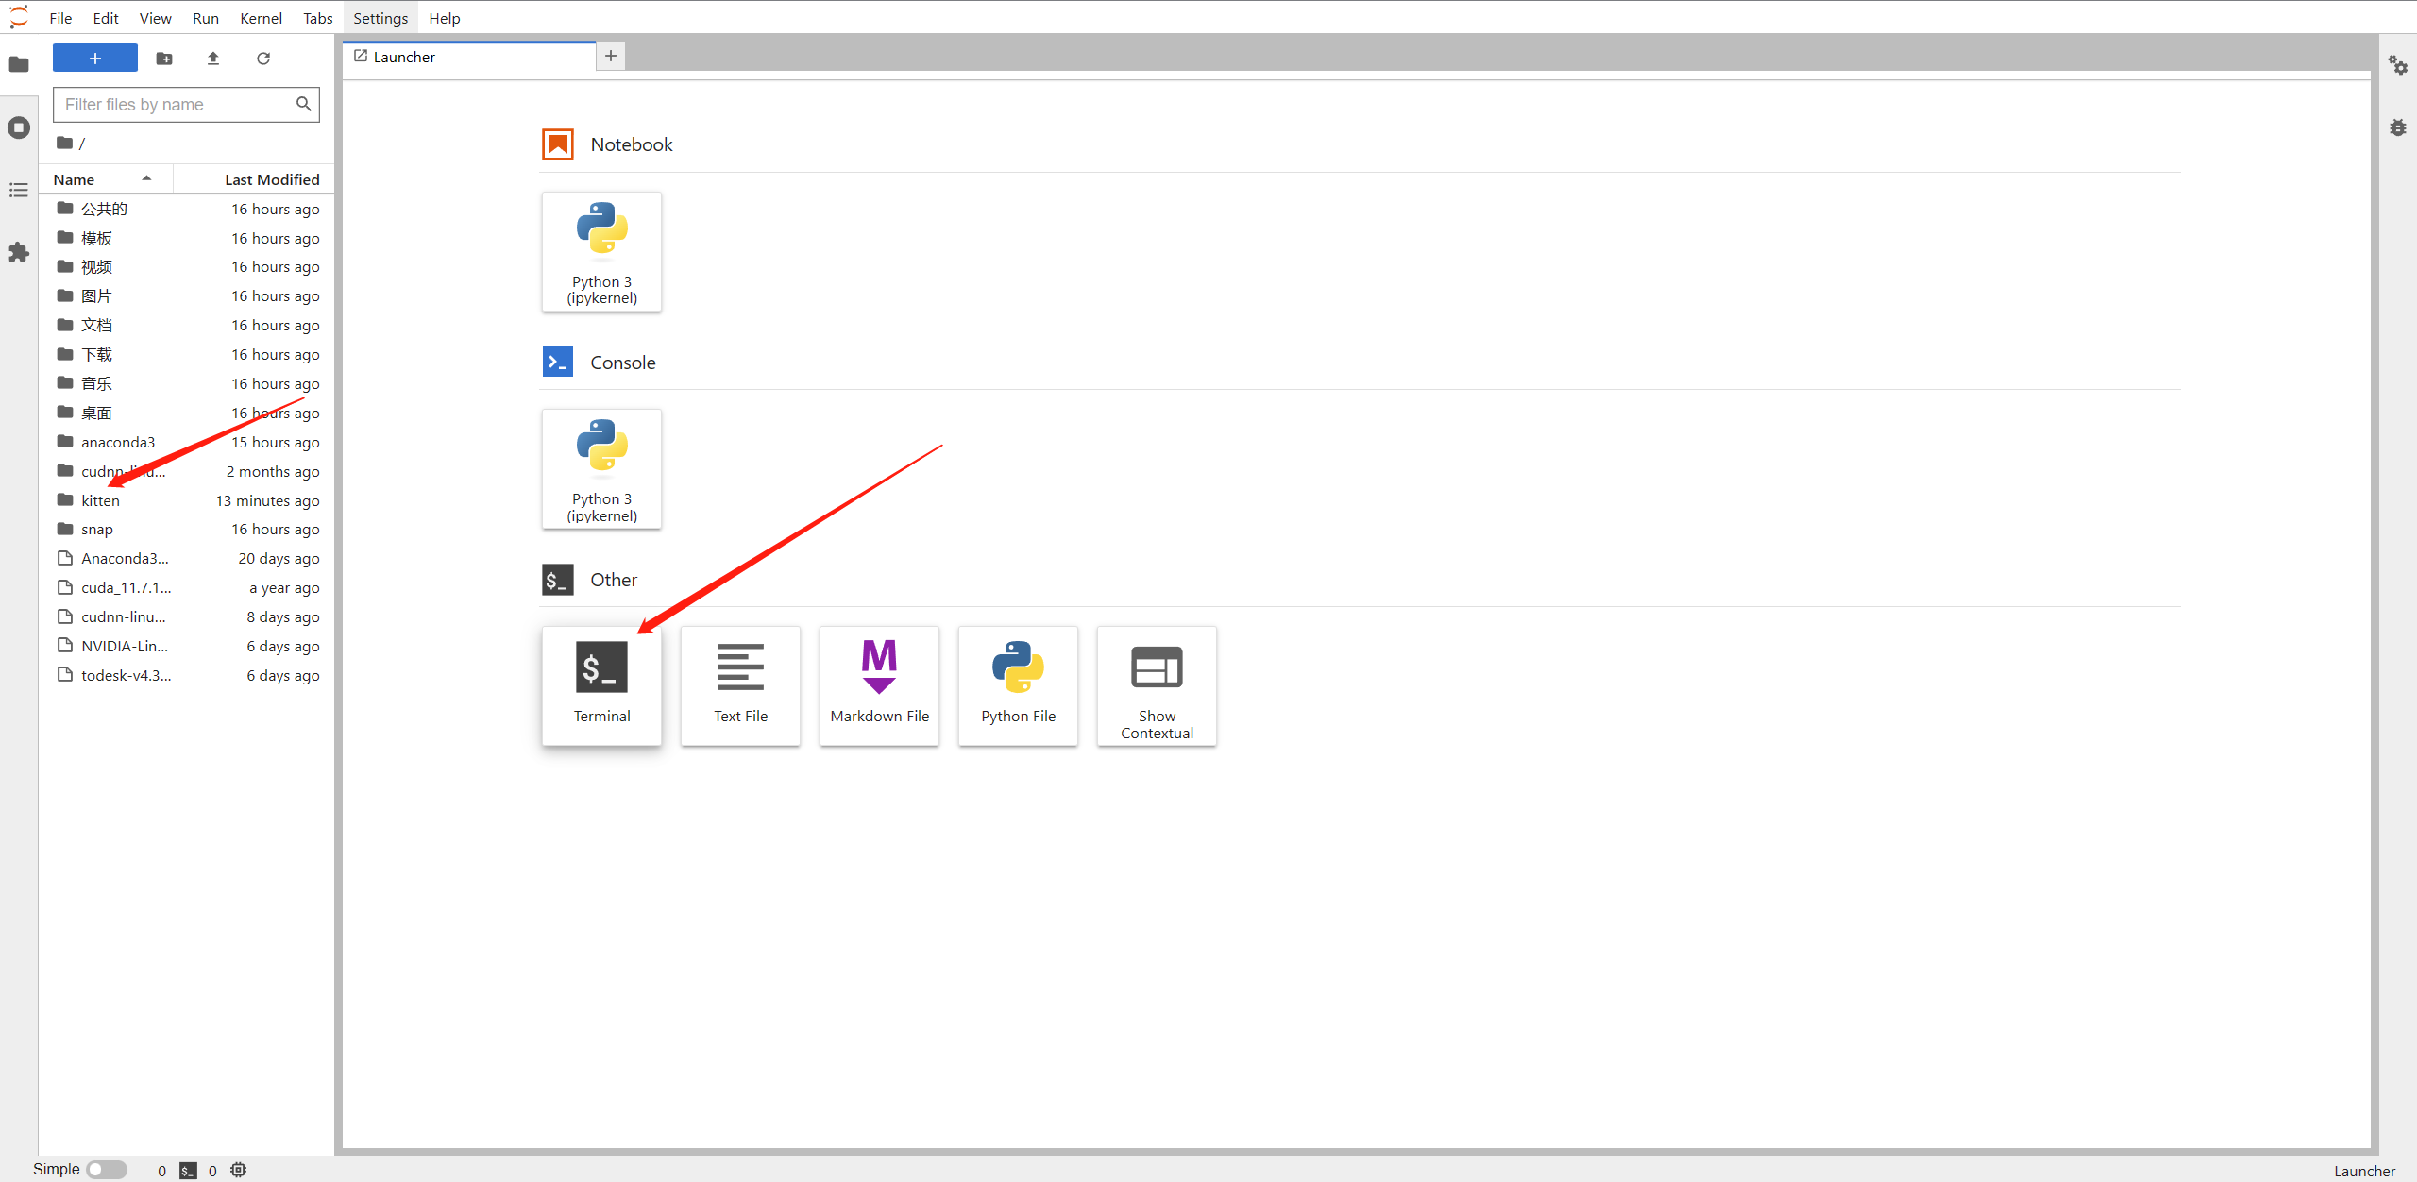Click the New Folder icon
Image resolution: width=2417 pixels, height=1182 pixels.
tap(164, 59)
